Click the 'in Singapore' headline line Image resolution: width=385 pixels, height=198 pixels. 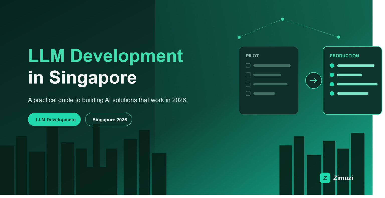tap(82, 78)
